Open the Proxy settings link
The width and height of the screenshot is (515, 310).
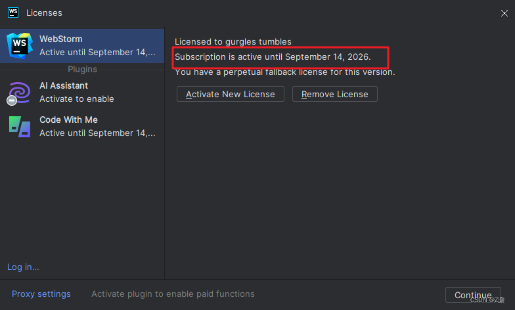pos(41,294)
